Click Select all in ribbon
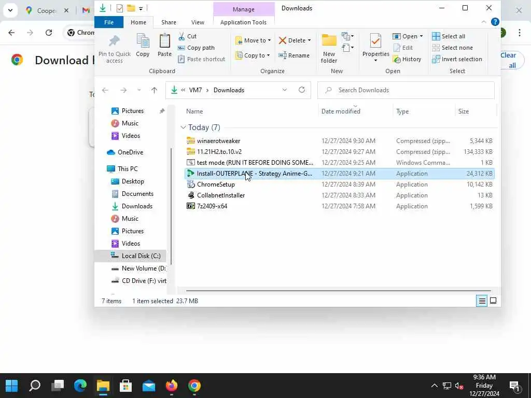 (449, 36)
